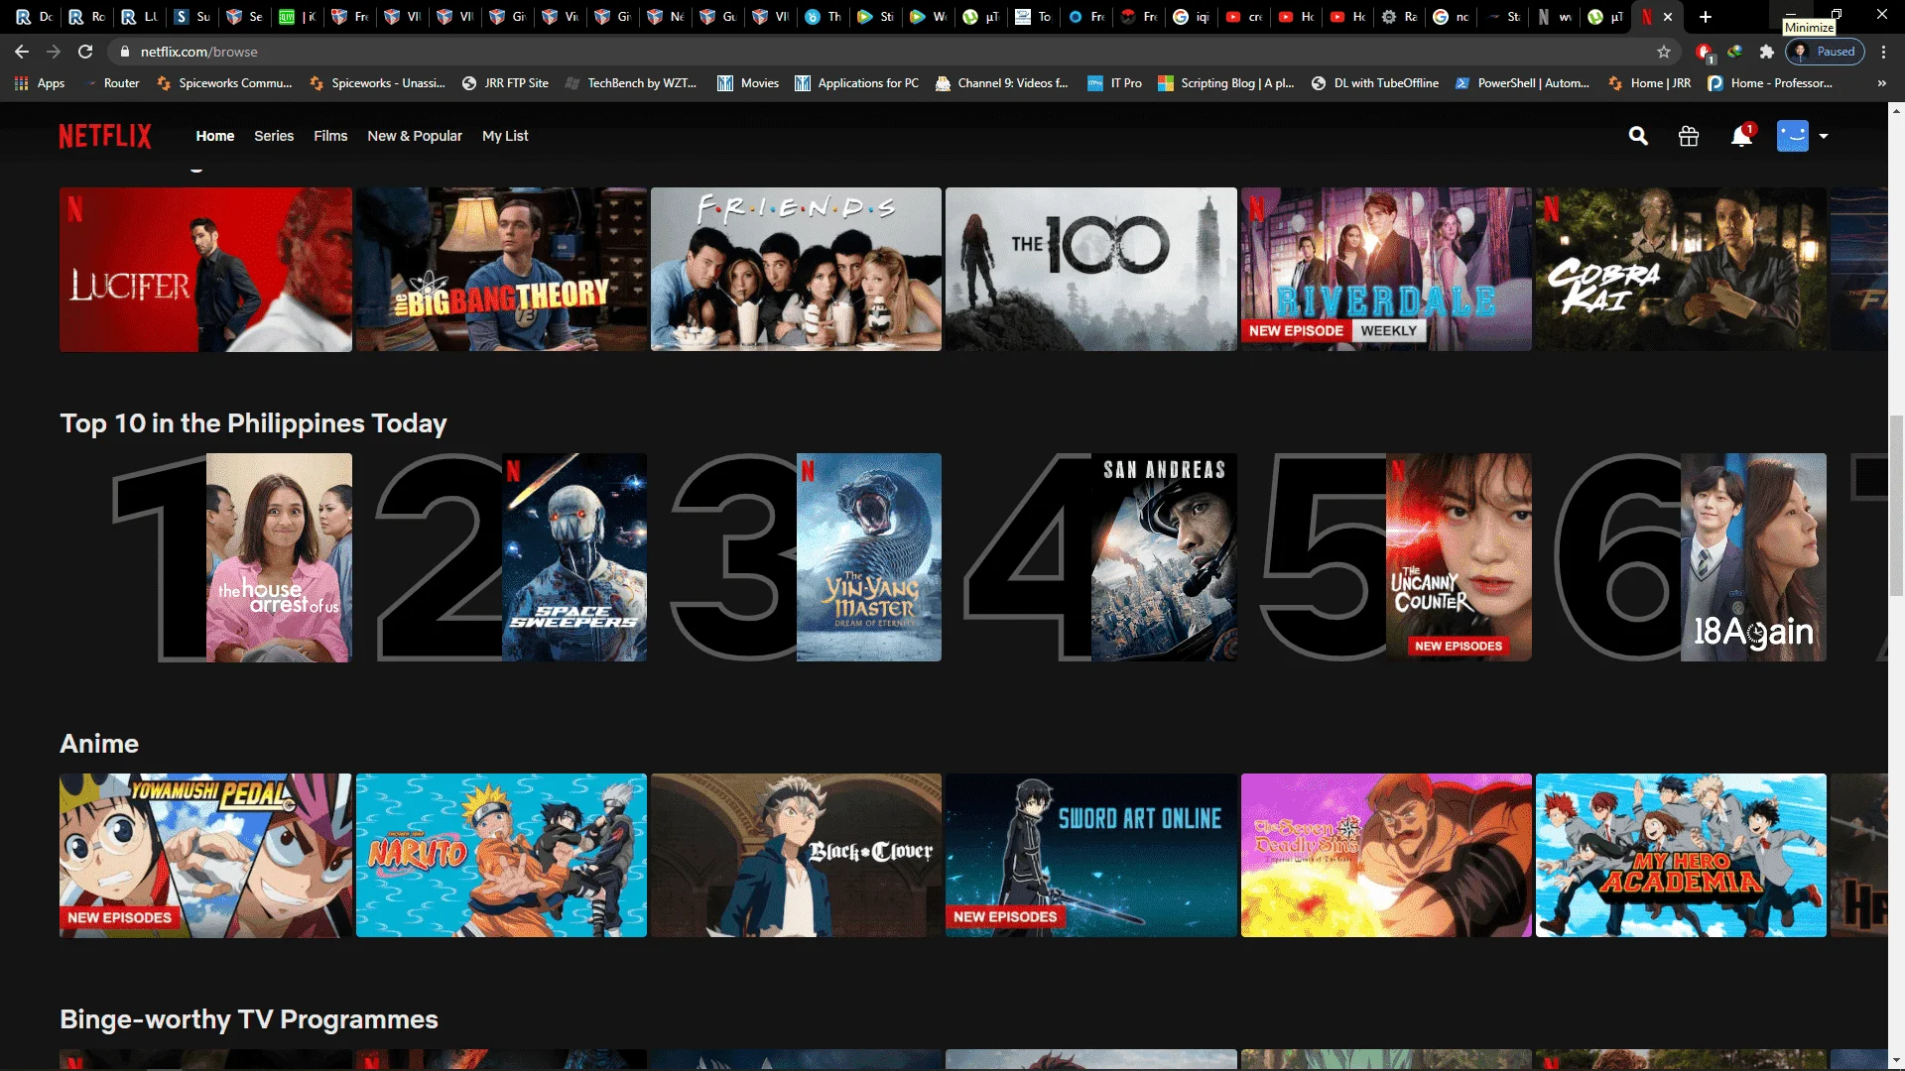This screenshot has width=1905, height=1071.
Task: Select the Films nav item
Action: (x=330, y=136)
